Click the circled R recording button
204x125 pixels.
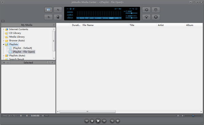point(156,17)
